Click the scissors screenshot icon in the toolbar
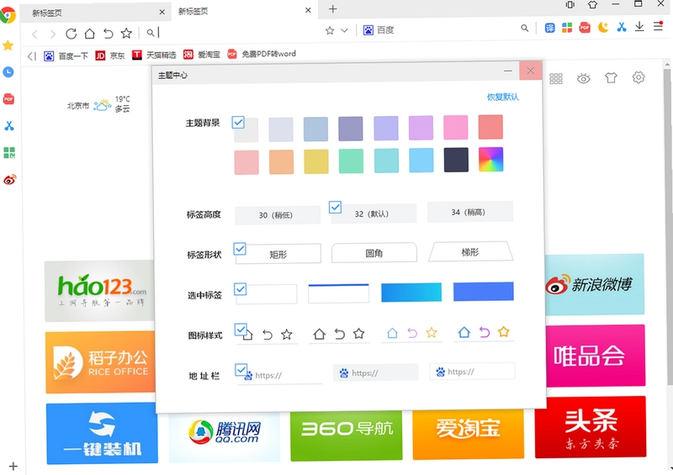This screenshot has height=475, width=673. point(621,28)
